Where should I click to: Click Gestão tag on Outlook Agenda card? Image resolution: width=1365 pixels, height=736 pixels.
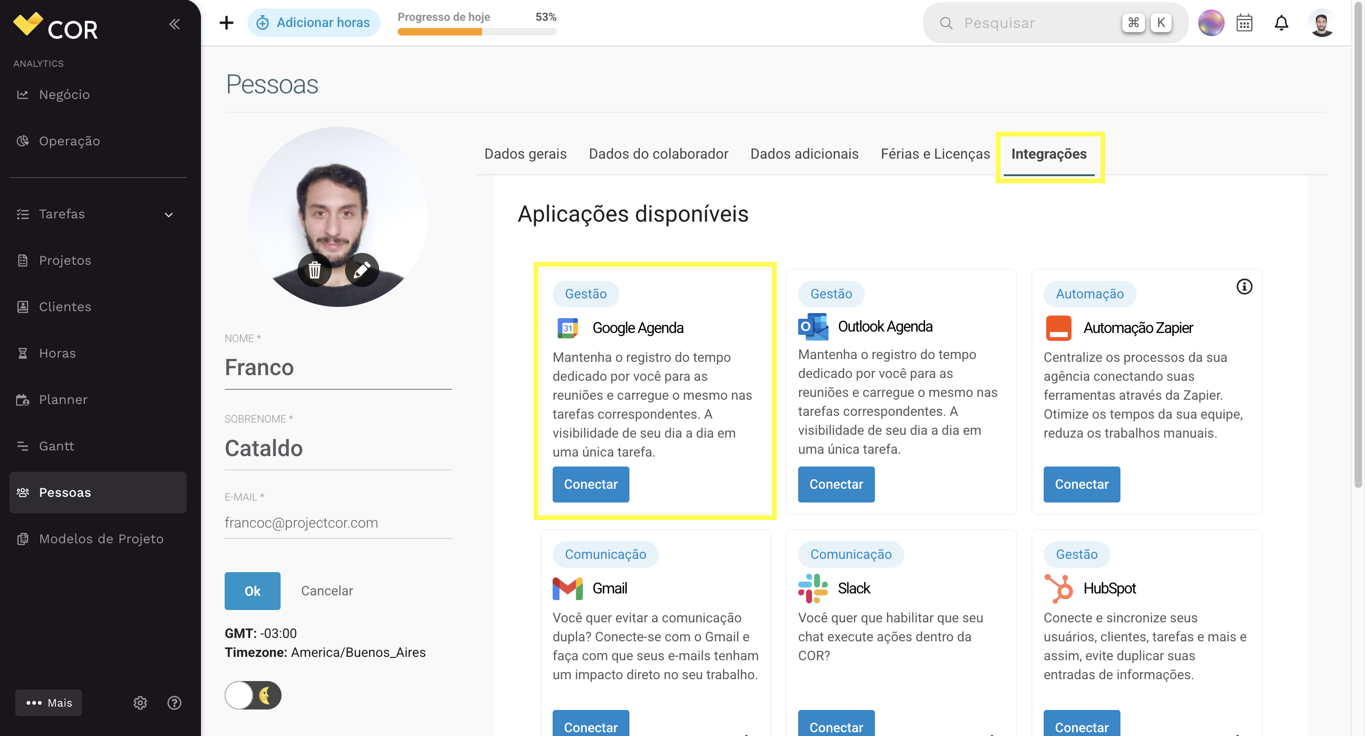coord(831,294)
